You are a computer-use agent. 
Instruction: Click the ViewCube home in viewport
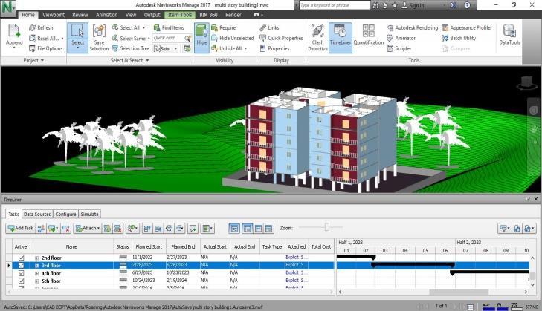[526, 82]
